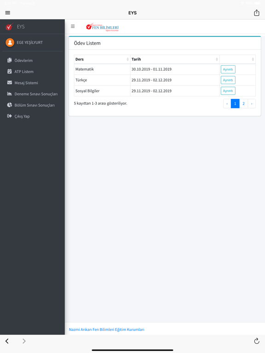
Task: Select page 1 in pagination
Action: tap(235, 103)
